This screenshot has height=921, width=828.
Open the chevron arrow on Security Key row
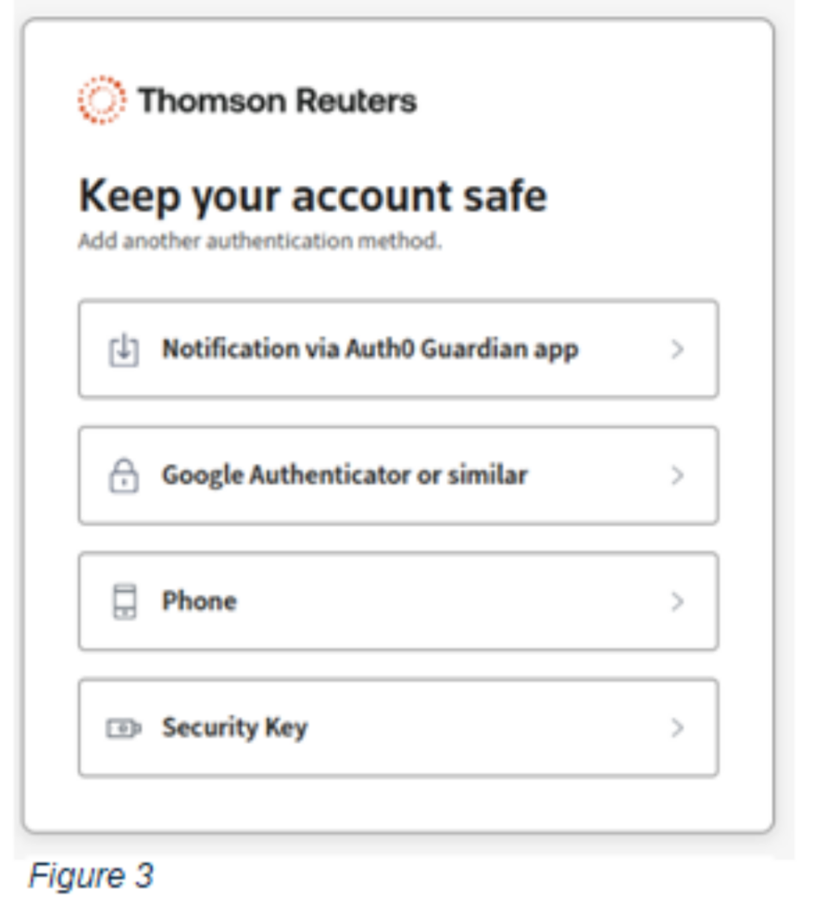click(677, 728)
